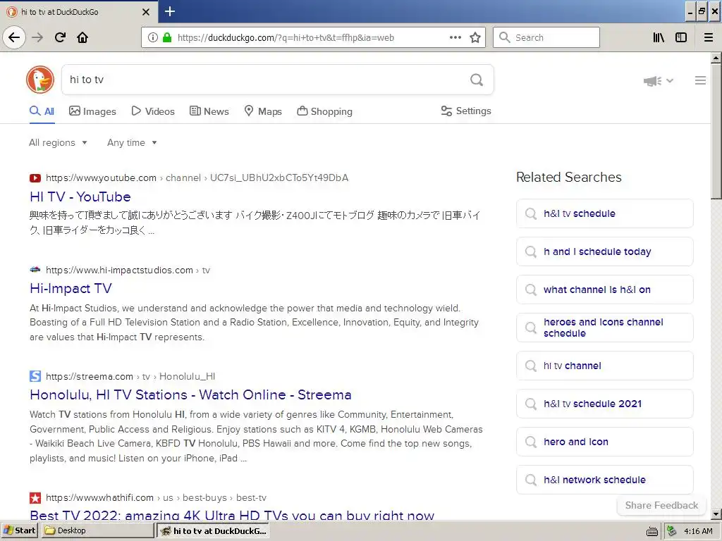Submit search with magnifier icon
The image size is (722, 541).
[x=477, y=80]
